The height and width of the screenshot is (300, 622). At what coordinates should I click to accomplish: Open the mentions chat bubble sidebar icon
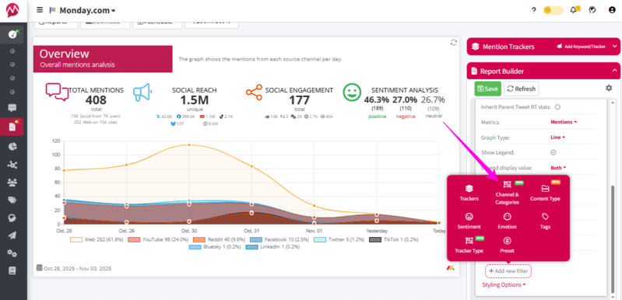point(12,108)
